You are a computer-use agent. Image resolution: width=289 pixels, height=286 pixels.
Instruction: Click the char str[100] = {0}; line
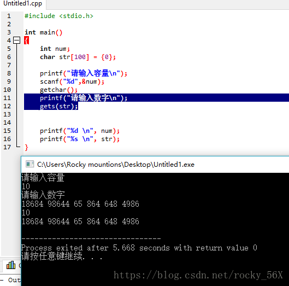(x=78, y=57)
